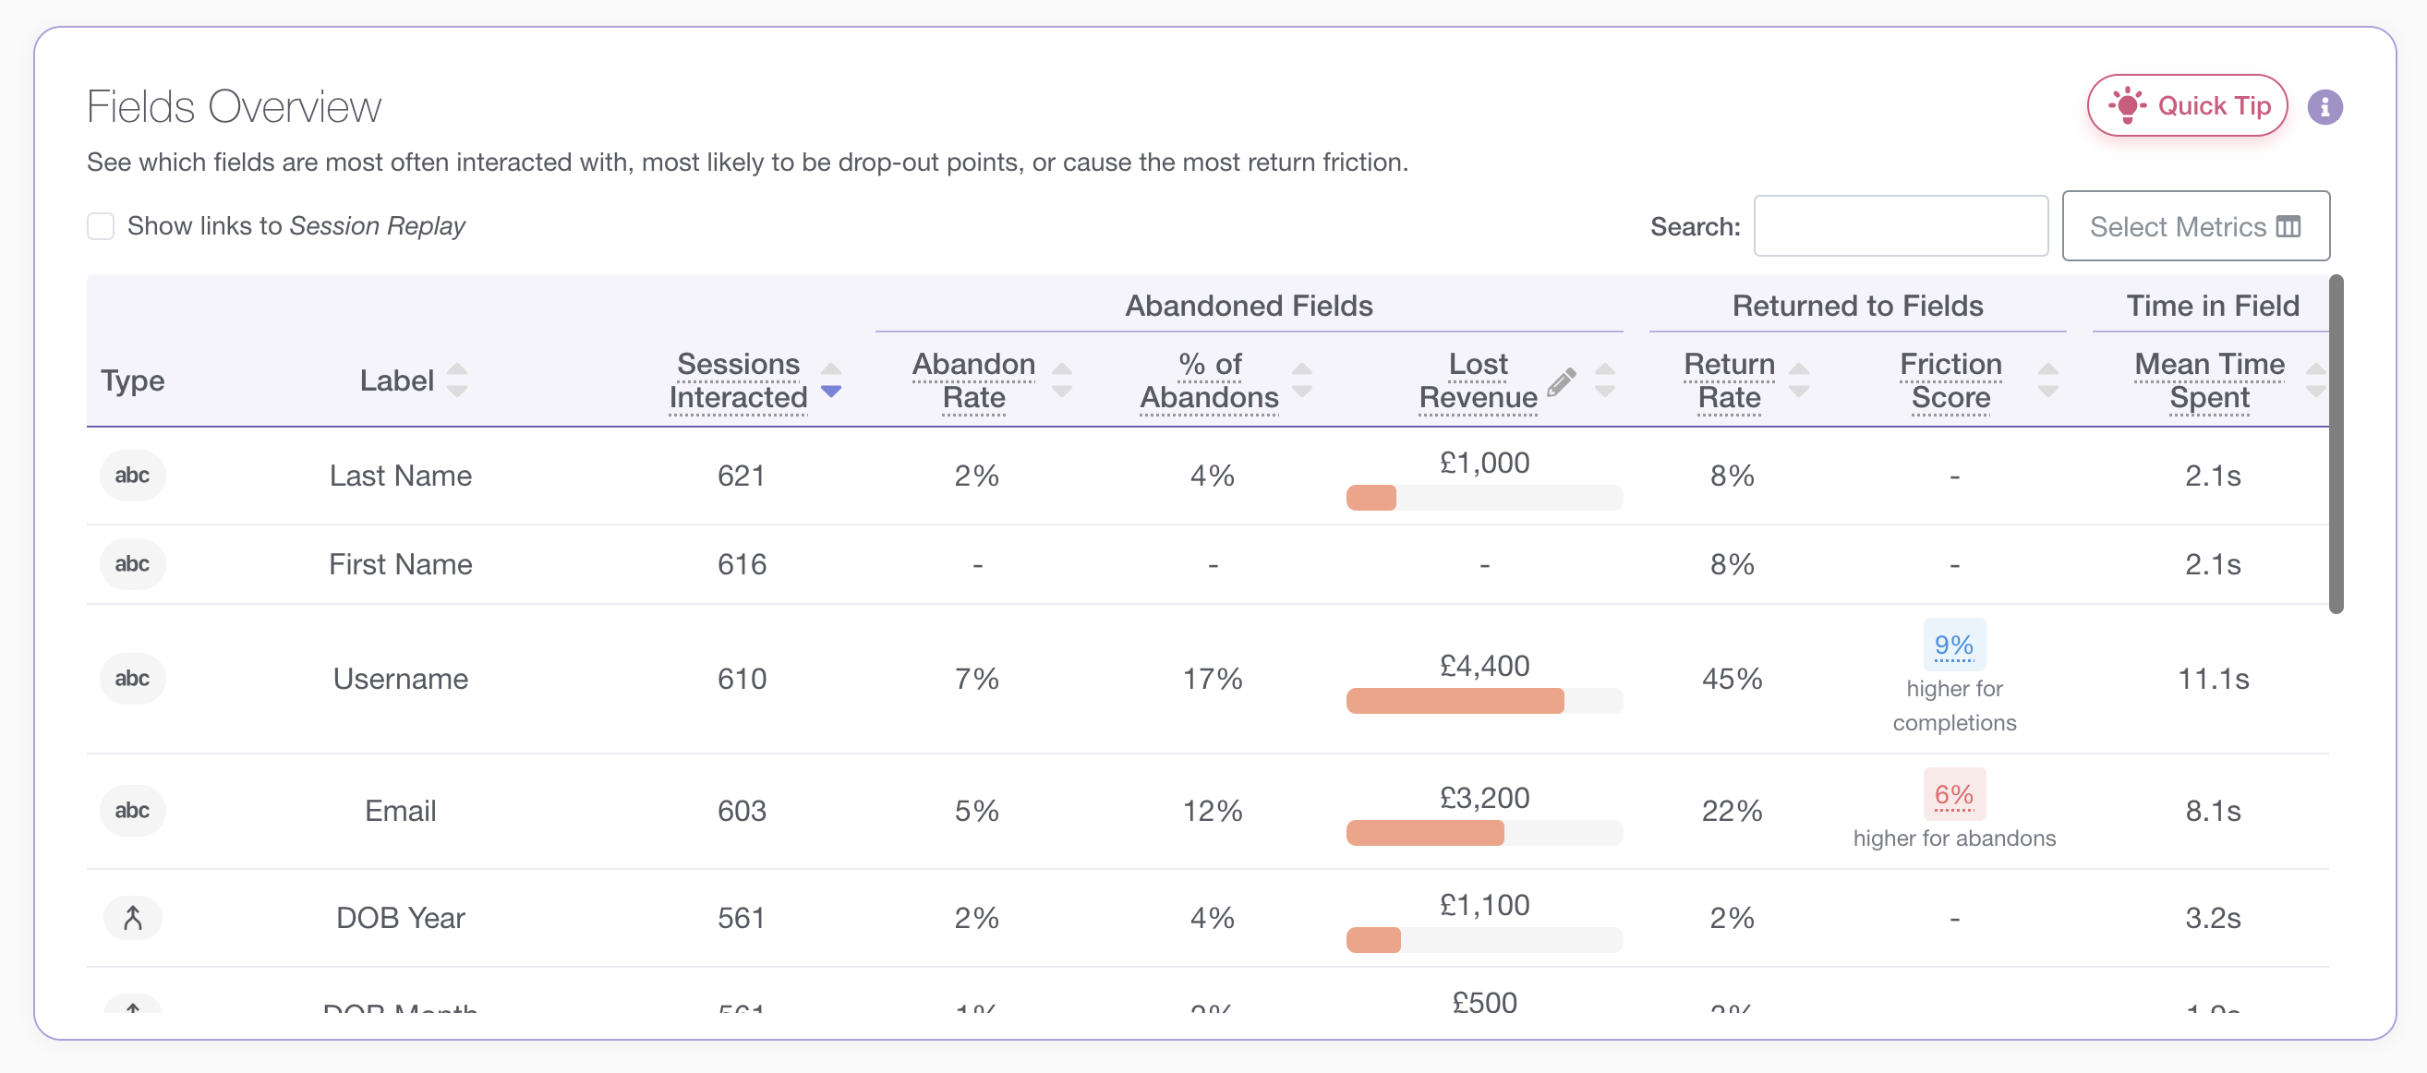The width and height of the screenshot is (2427, 1073).
Task: Click the Return Rate column header
Action: coord(1729,380)
